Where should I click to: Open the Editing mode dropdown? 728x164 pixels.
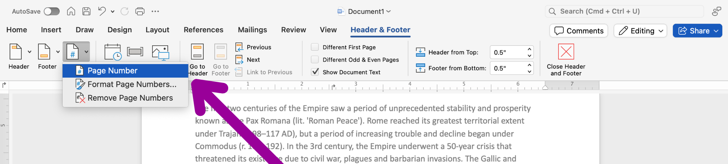[x=641, y=31]
